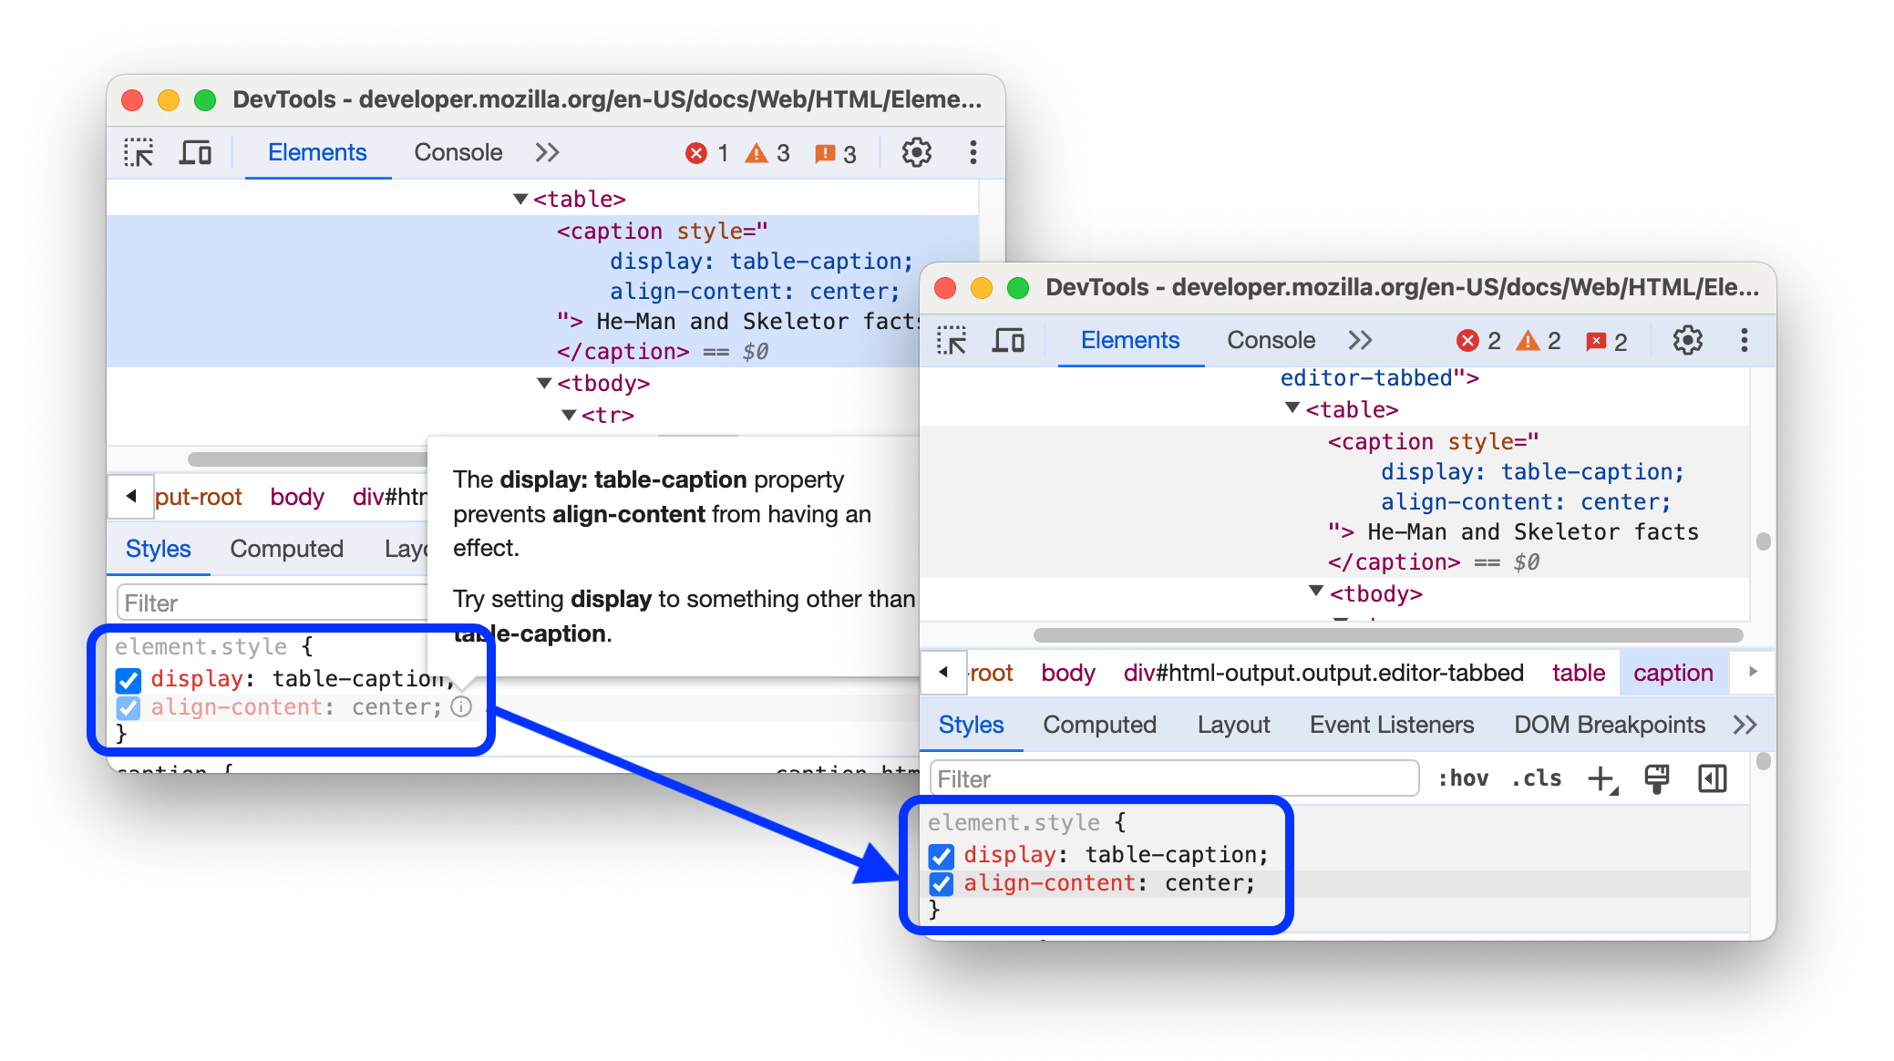Click the Elements tab in right DevTools
Viewport: 1894px width, 1061px height.
pyautogui.click(x=1129, y=341)
